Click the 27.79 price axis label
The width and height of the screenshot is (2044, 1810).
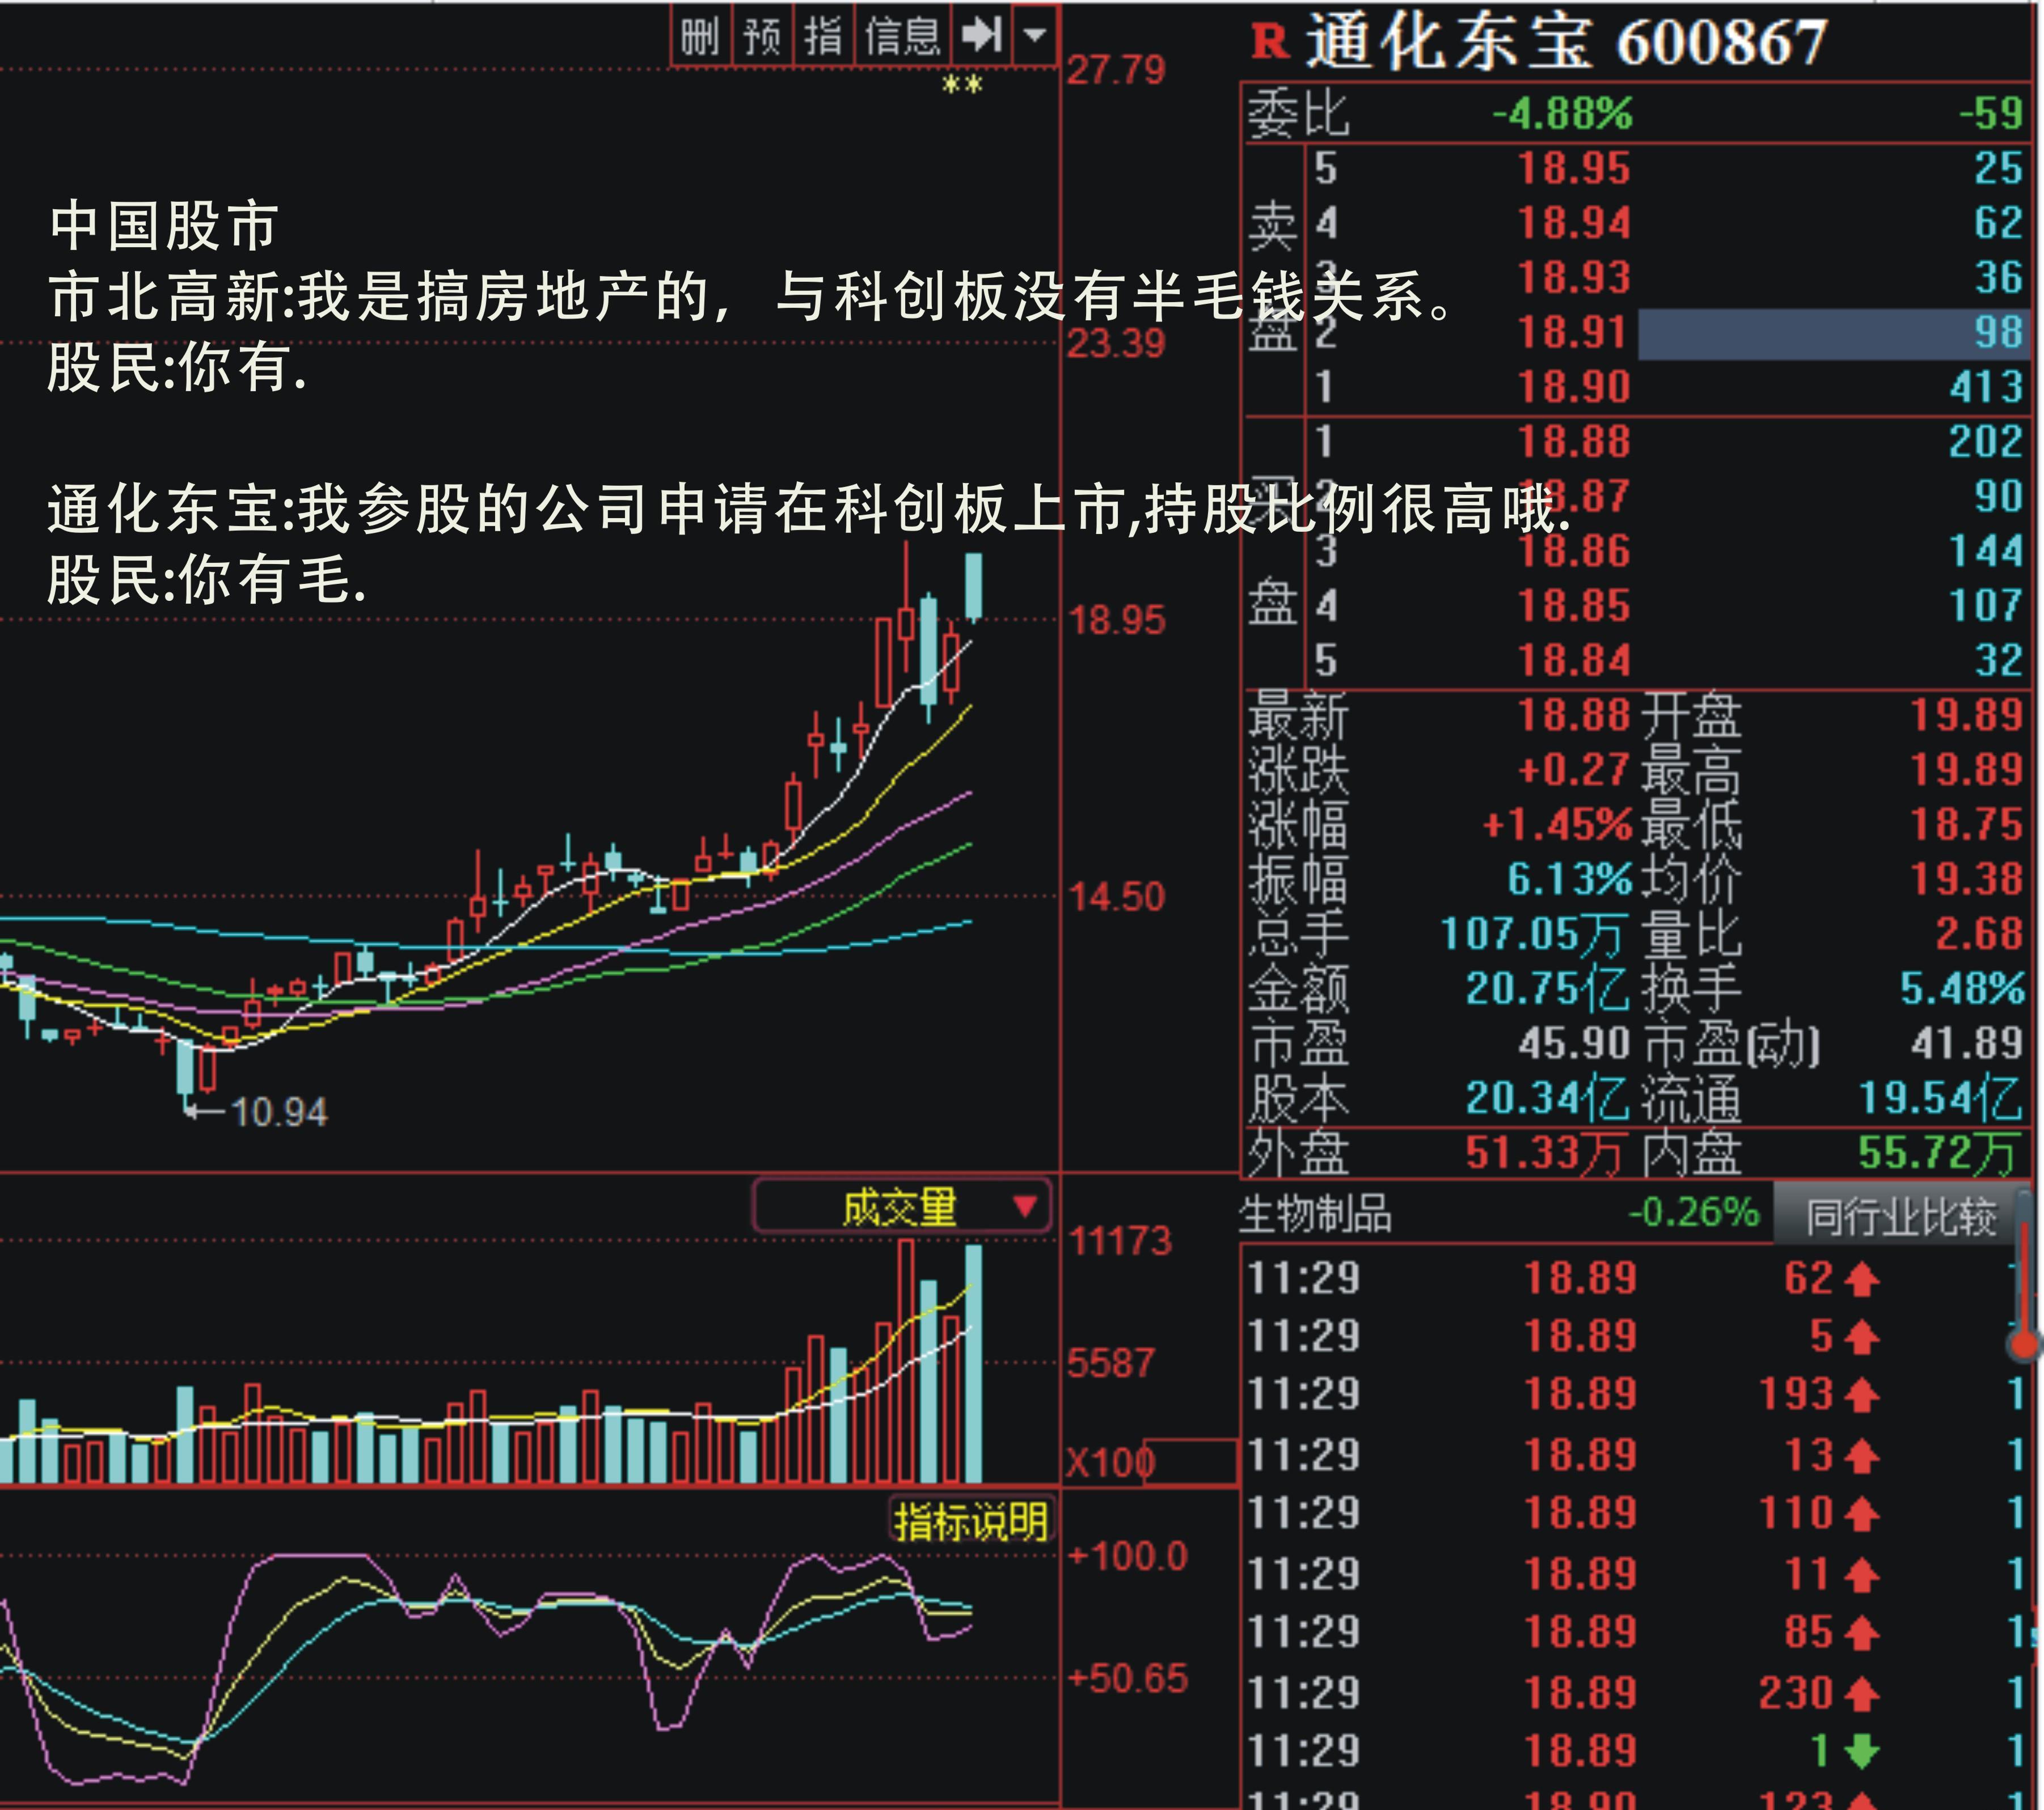click(x=1116, y=70)
